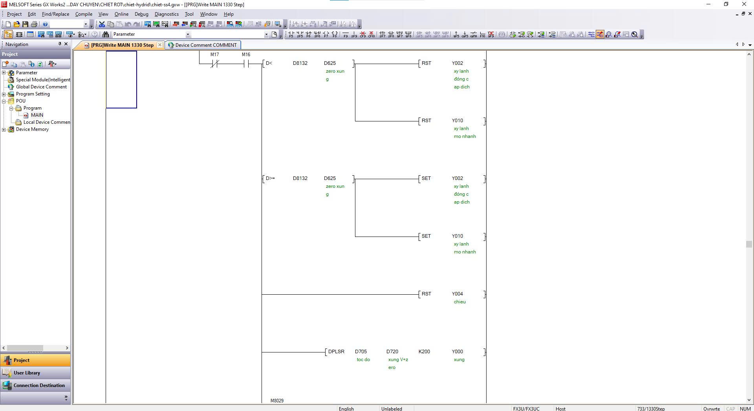The image size is (754, 411).
Task: Open the empty dropdown beside the Help icon
Action: [x=86, y=24]
